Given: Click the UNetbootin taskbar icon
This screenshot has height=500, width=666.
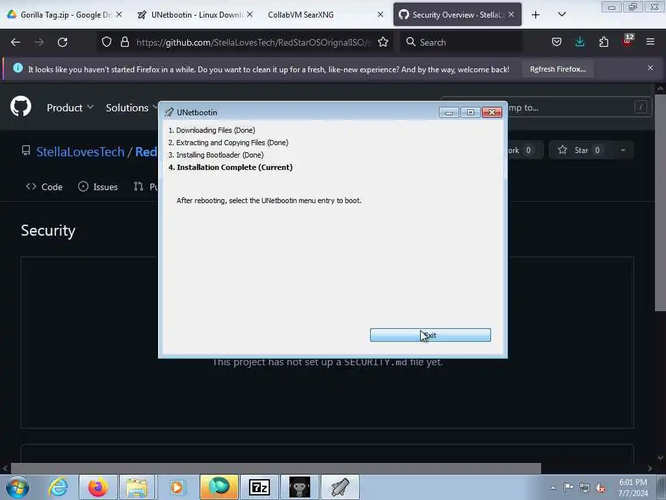Looking at the screenshot, I should coord(340,487).
